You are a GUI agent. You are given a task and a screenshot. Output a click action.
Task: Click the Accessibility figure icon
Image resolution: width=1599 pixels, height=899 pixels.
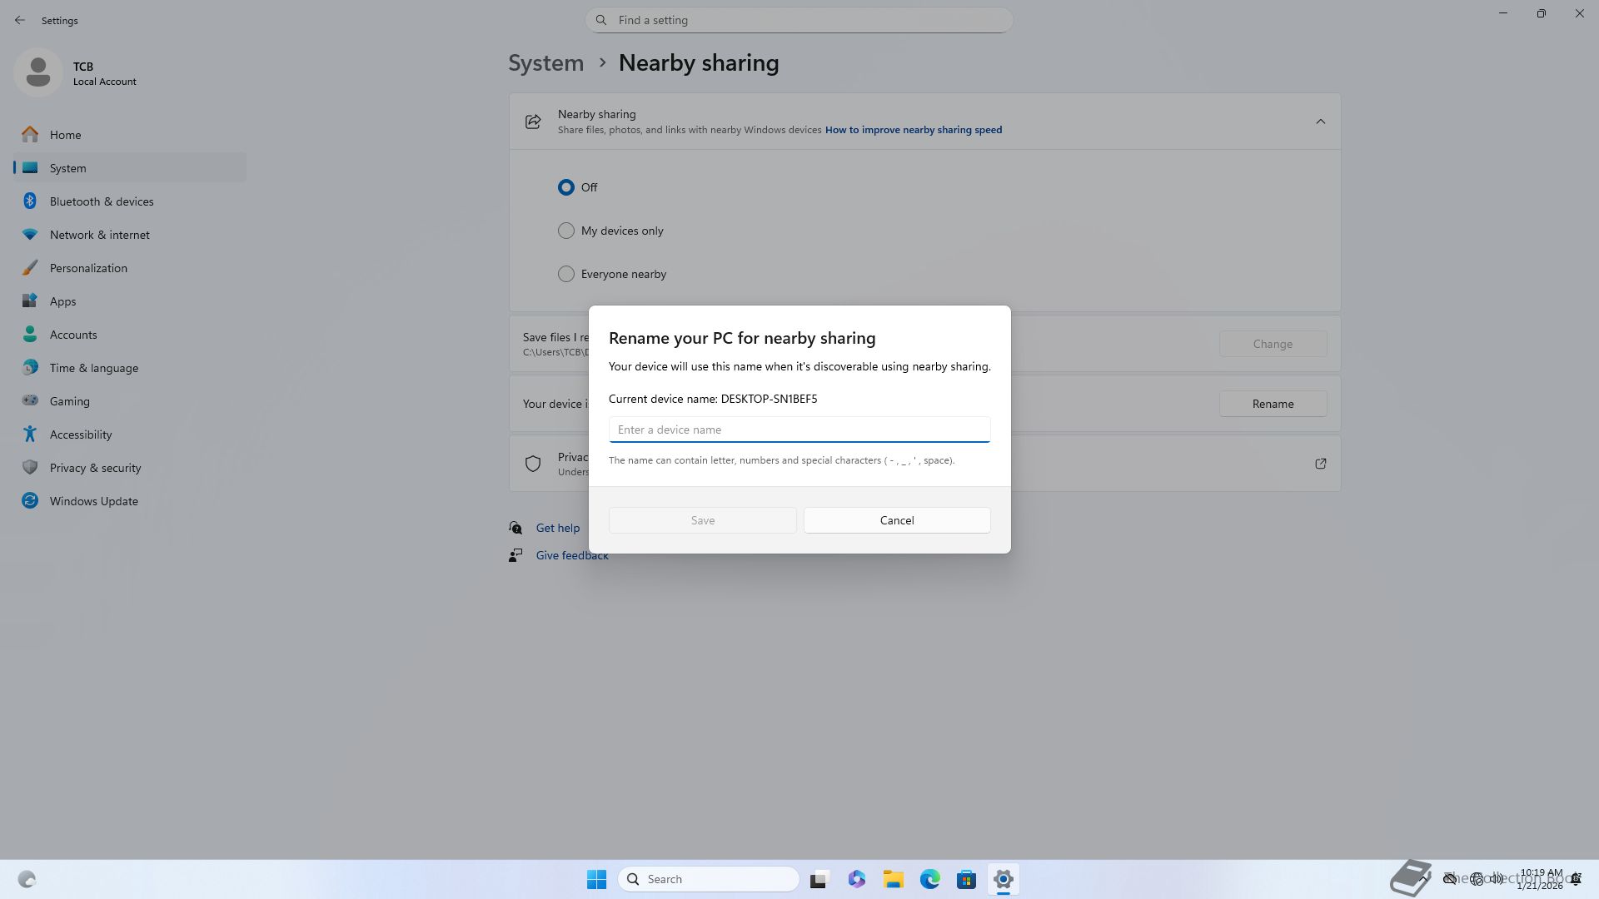[30, 435]
